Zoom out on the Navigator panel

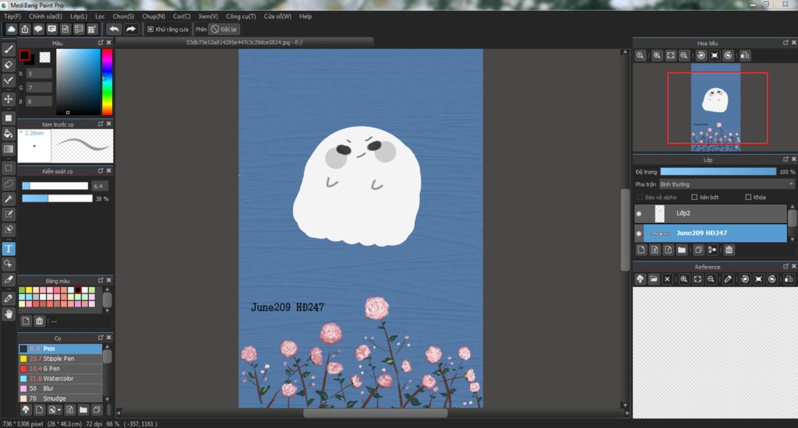(684, 55)
